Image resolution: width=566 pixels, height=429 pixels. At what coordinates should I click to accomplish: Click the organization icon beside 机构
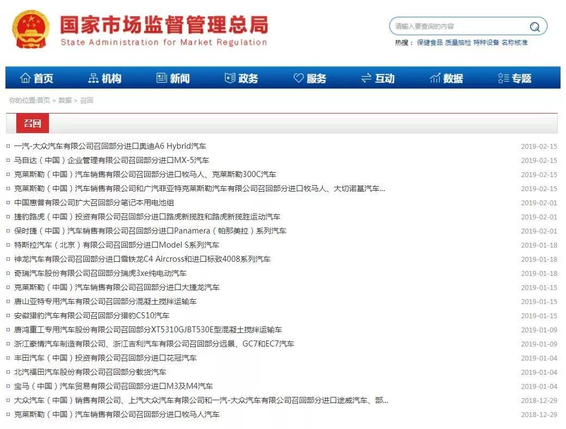pyautogui.click(x=93, y=78)
